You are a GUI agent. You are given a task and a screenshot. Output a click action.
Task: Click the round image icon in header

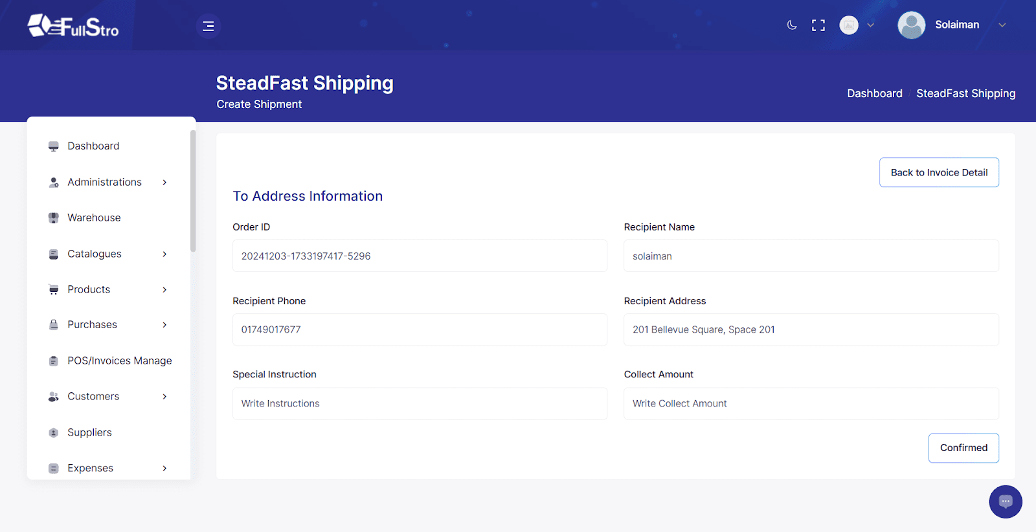click(x=849, y=25)
